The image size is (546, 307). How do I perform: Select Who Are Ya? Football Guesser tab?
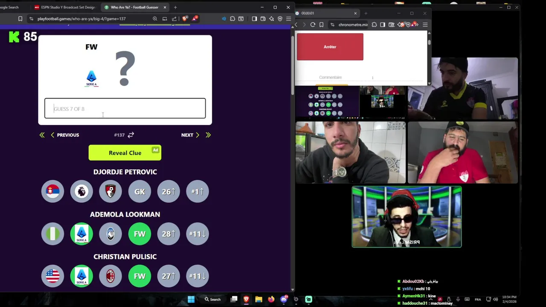pyautogui.click(x=134, y=7)
